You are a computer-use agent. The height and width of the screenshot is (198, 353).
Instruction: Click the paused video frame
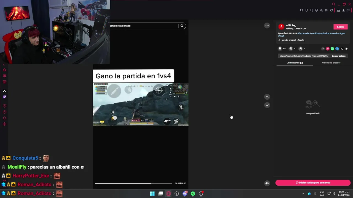141,105
